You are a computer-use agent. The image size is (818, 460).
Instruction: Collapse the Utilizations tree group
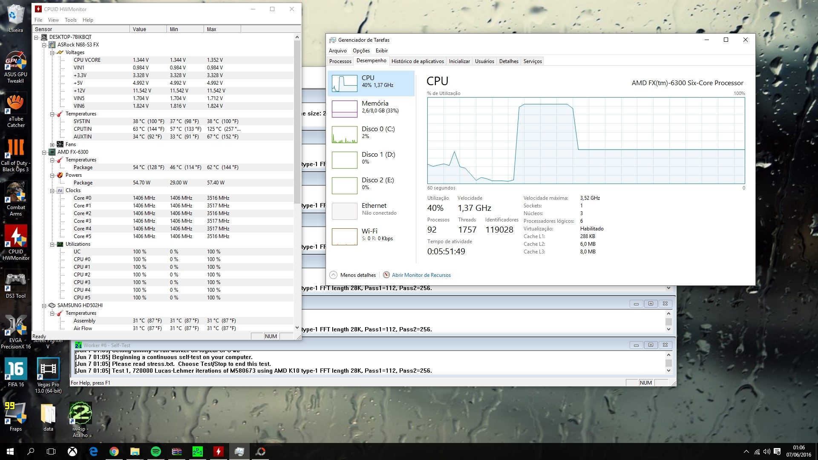click(52, 244)
